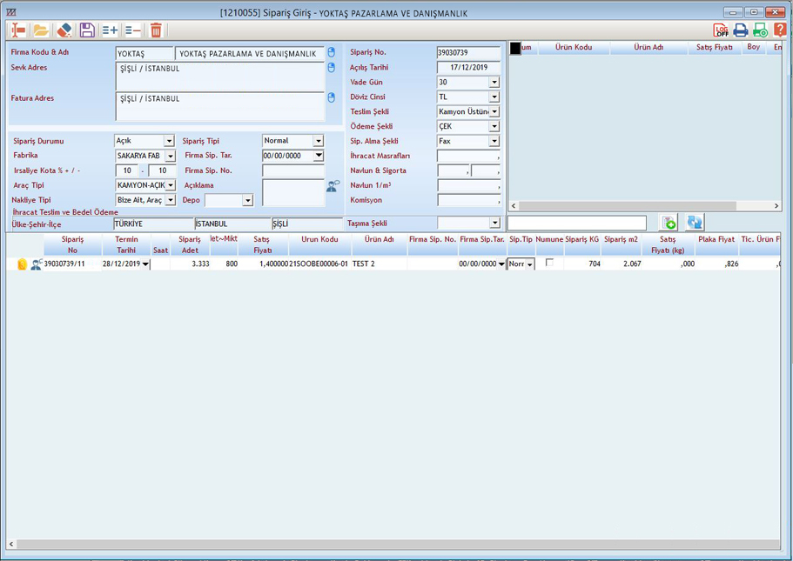Screen dimensions: 793x561
Task: Click the green plus add button
Action: (669, 224)
